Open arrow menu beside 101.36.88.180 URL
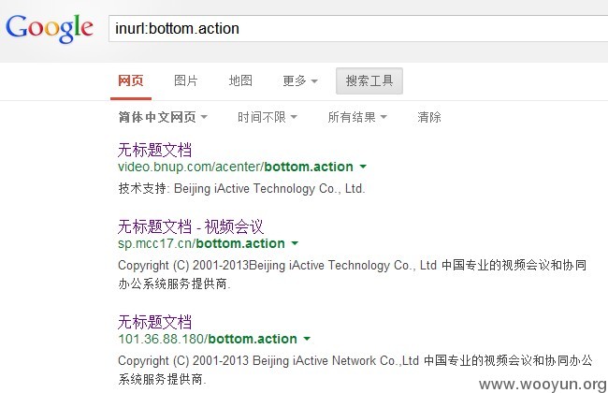 pyautogui.click(x=307, y=339)
